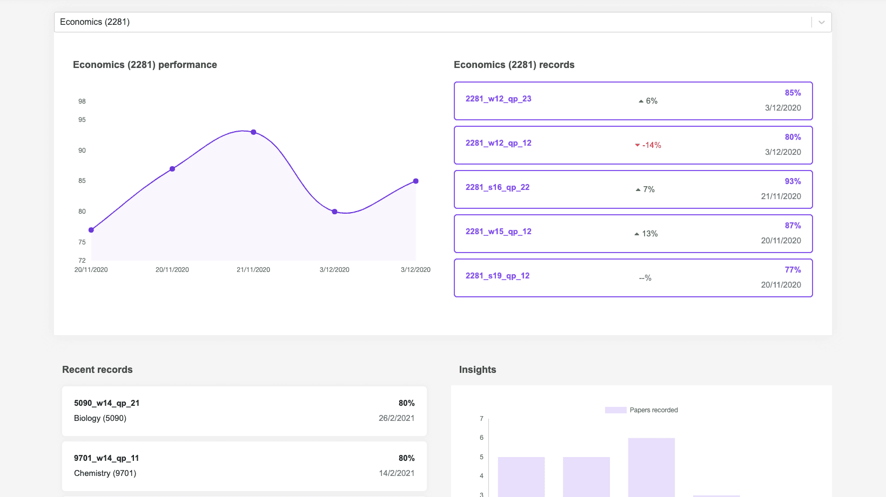Select the chart peak data point at 21/11/2020

click(253, 132)
